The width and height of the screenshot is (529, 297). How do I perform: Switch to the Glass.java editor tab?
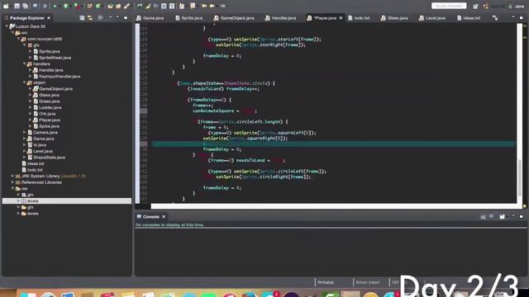[394, 18]
